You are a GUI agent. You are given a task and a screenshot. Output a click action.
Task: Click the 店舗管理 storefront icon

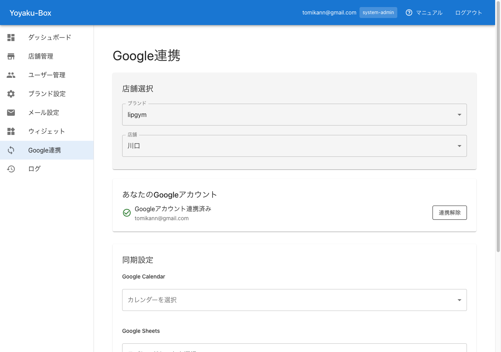[x=11, y=56]
